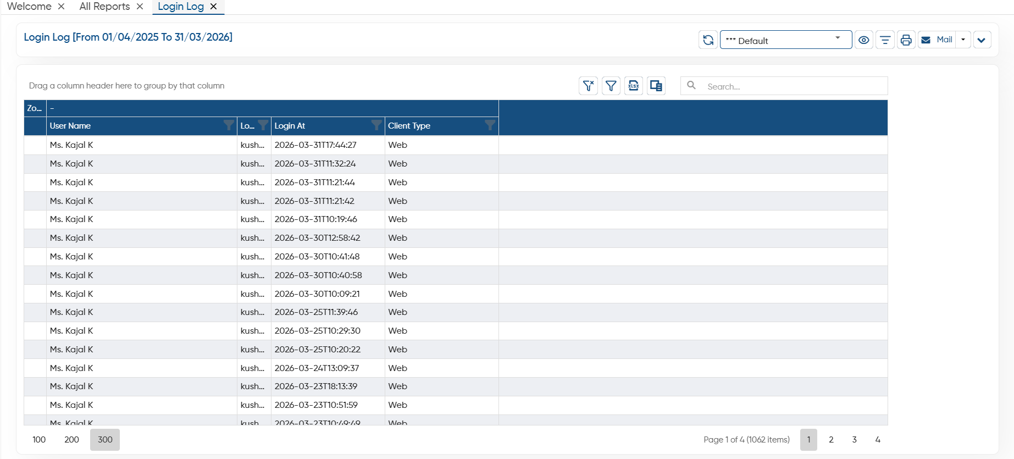
Task: Toggle the grid filter row icon
Action: [x=611, y=86]
